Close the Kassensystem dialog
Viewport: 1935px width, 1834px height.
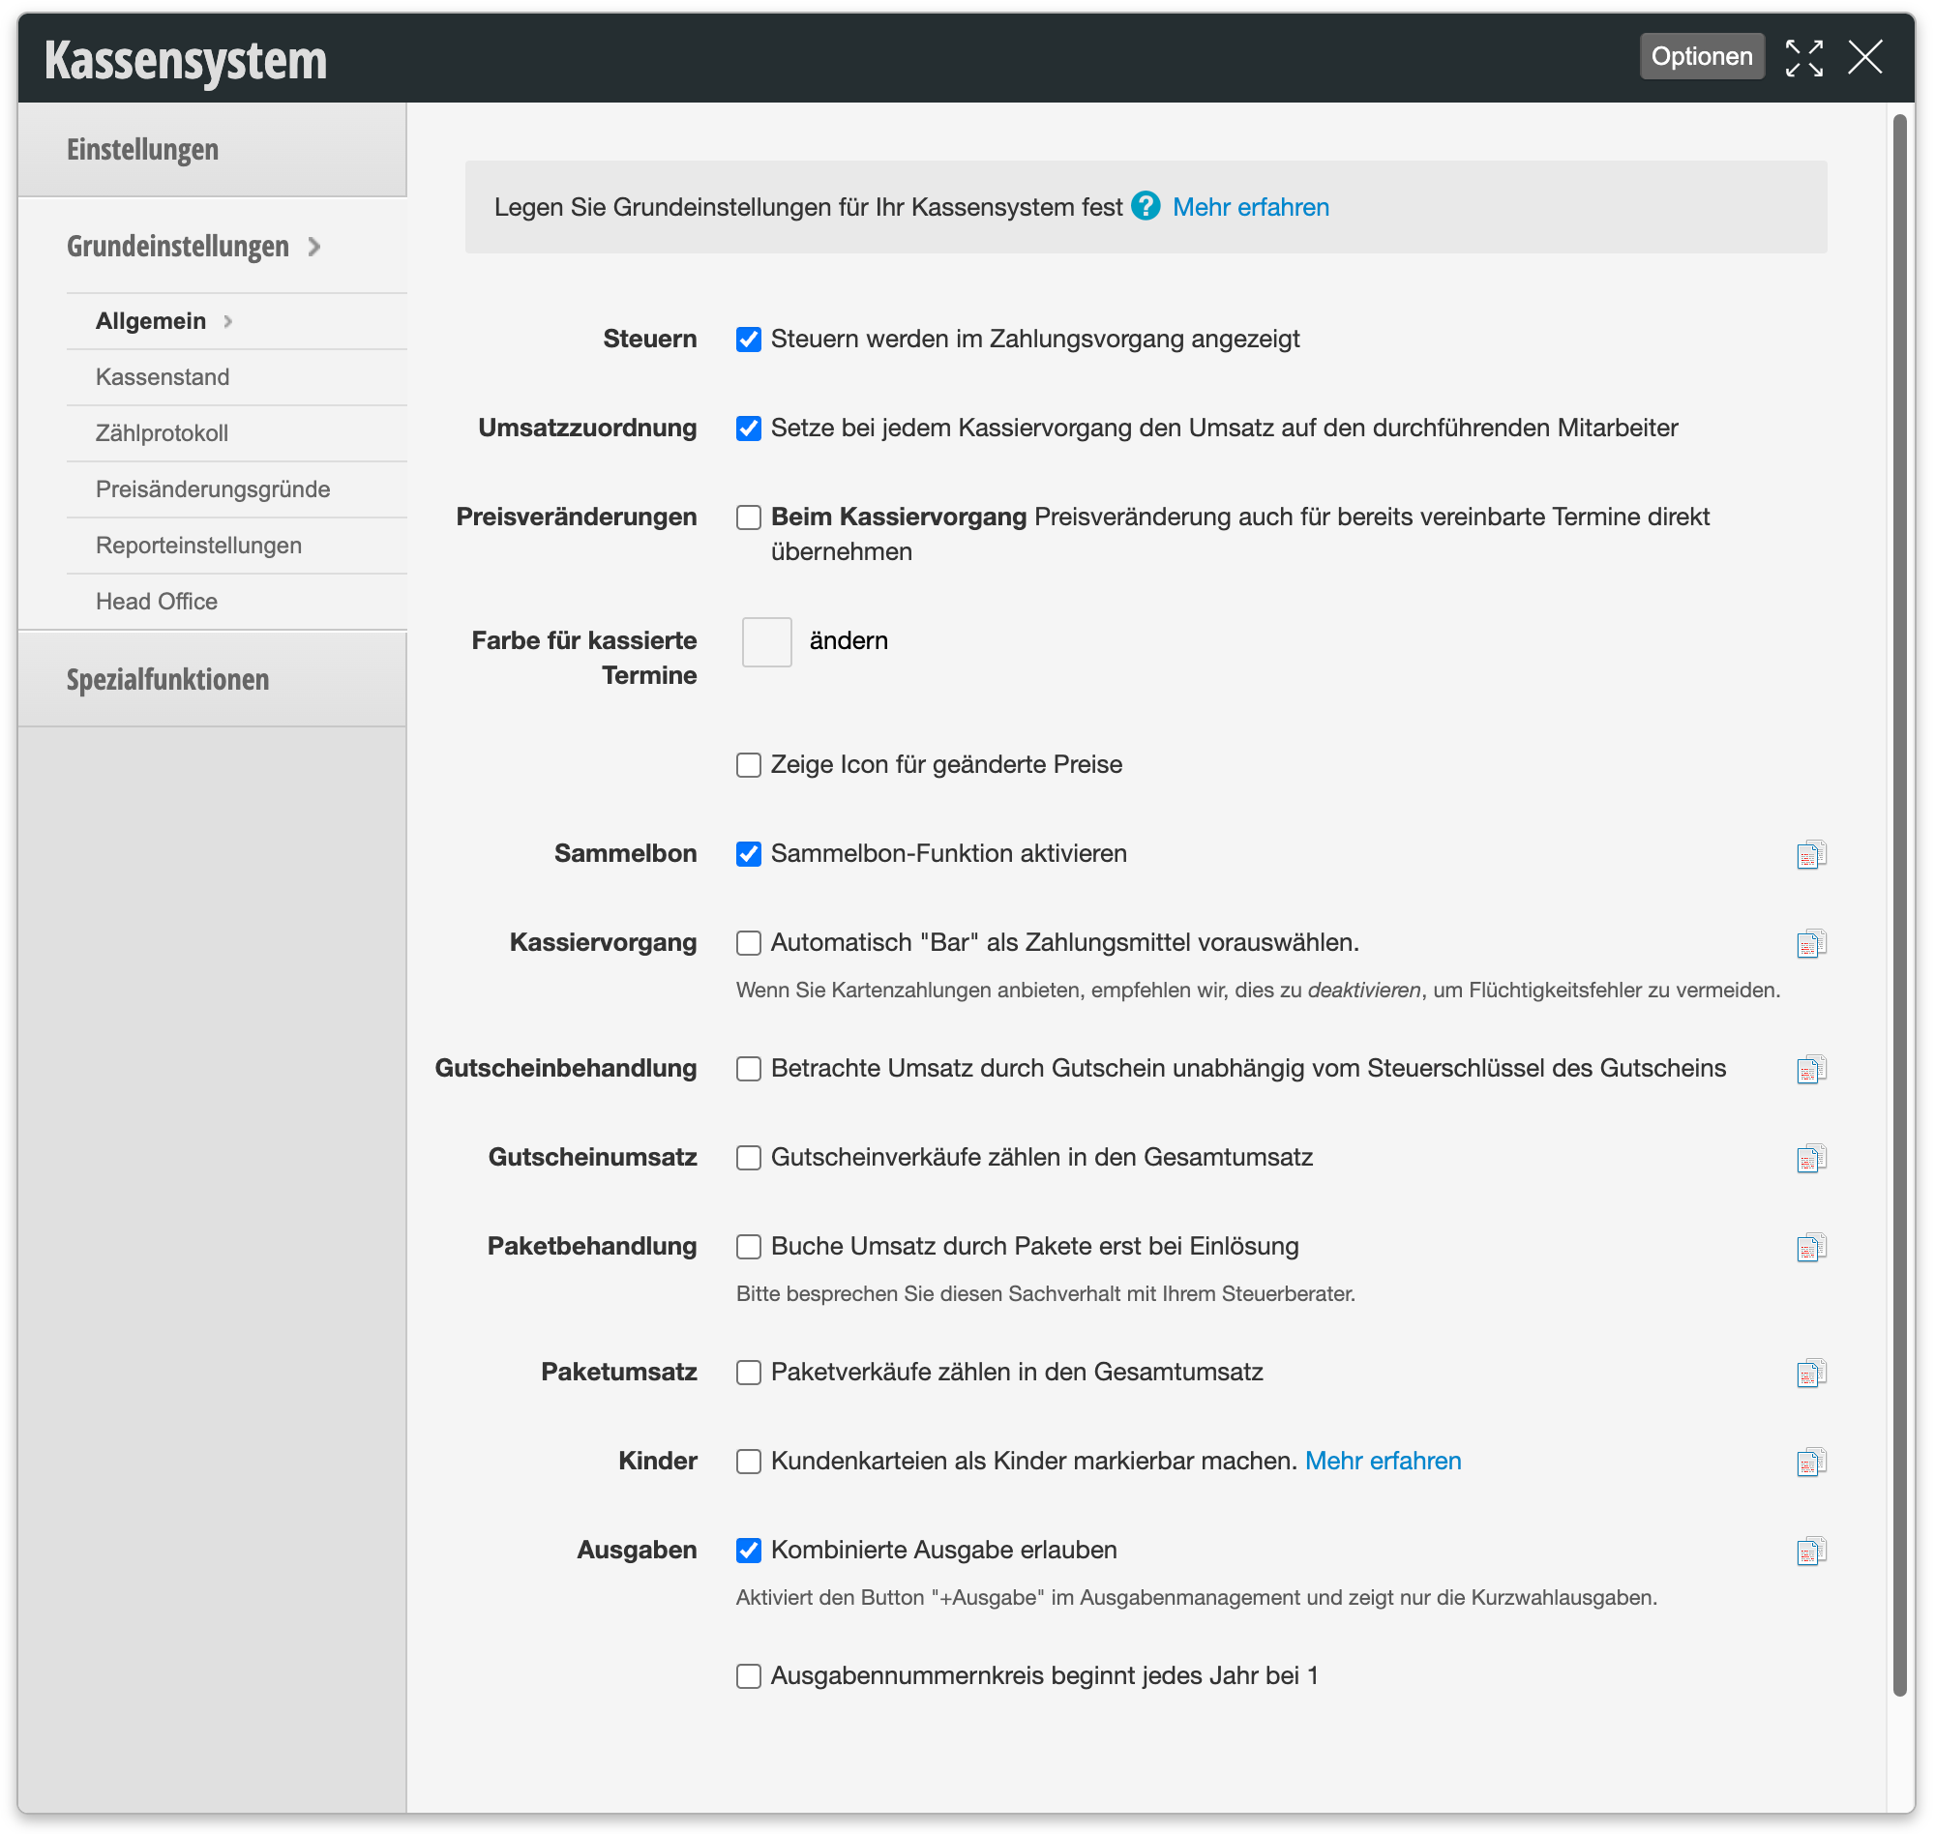click(1864, 58)
